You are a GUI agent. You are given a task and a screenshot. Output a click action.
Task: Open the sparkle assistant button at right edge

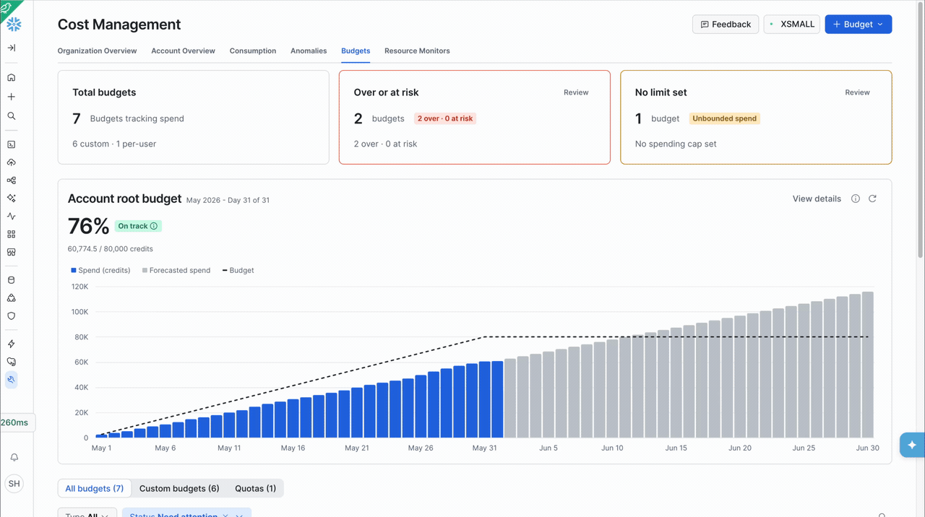tap(912, 445)
